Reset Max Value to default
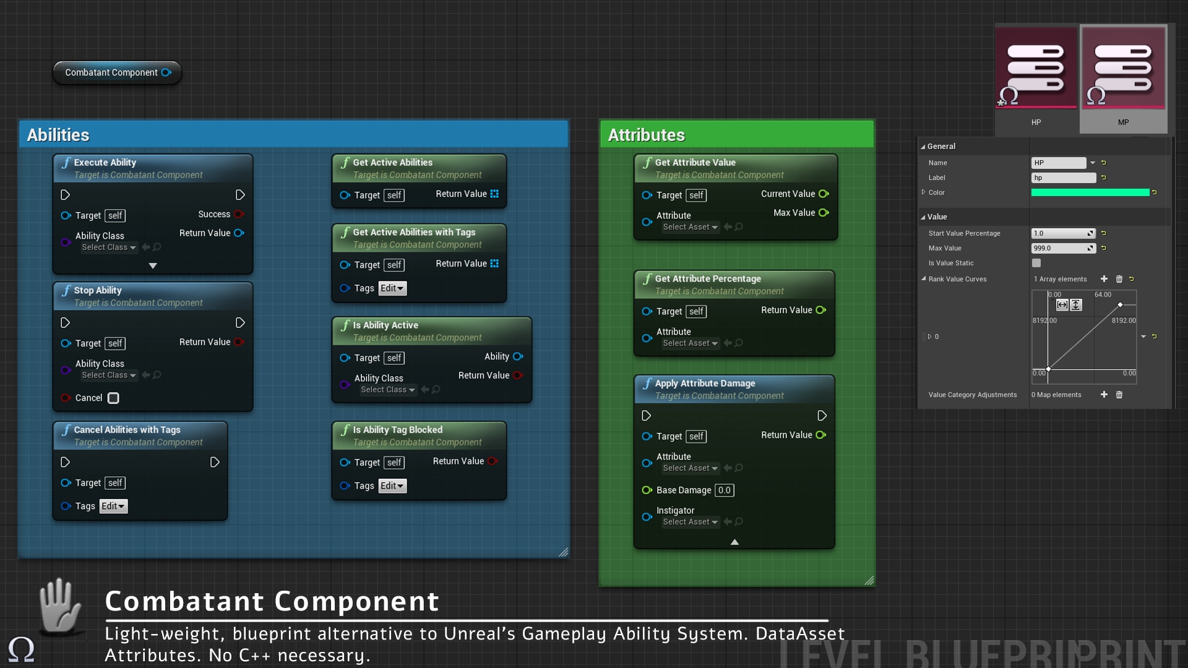Image resolution: width=1188 pixels, height=668 pixels. (1103, 248)
